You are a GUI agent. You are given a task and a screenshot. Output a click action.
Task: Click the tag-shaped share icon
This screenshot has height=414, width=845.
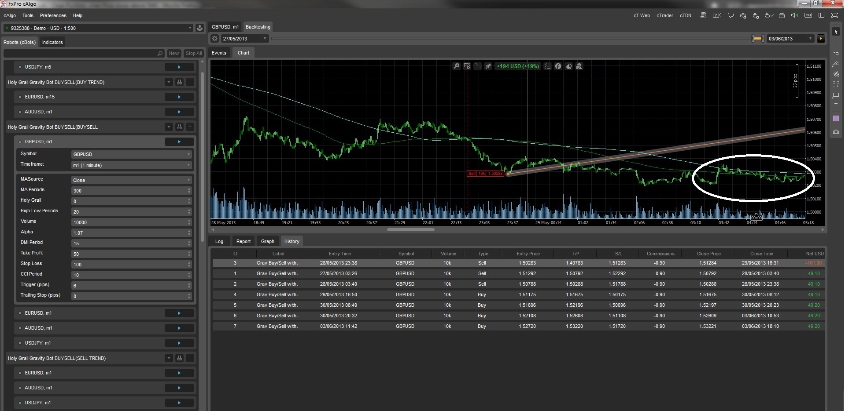tap(569, 66)
